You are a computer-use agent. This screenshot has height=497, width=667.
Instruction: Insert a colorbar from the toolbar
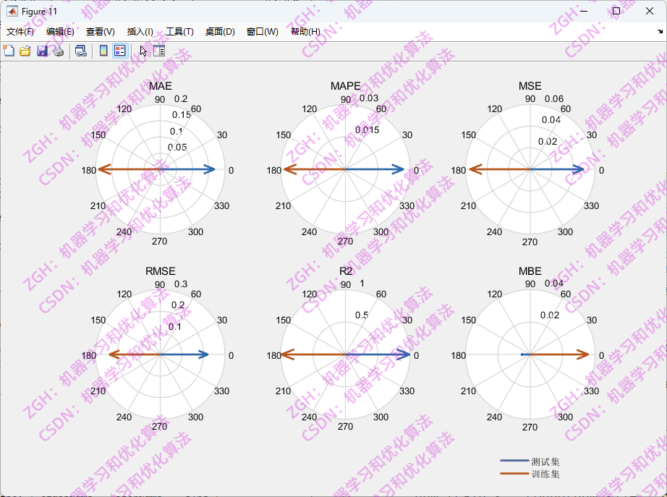pos(103,51)
